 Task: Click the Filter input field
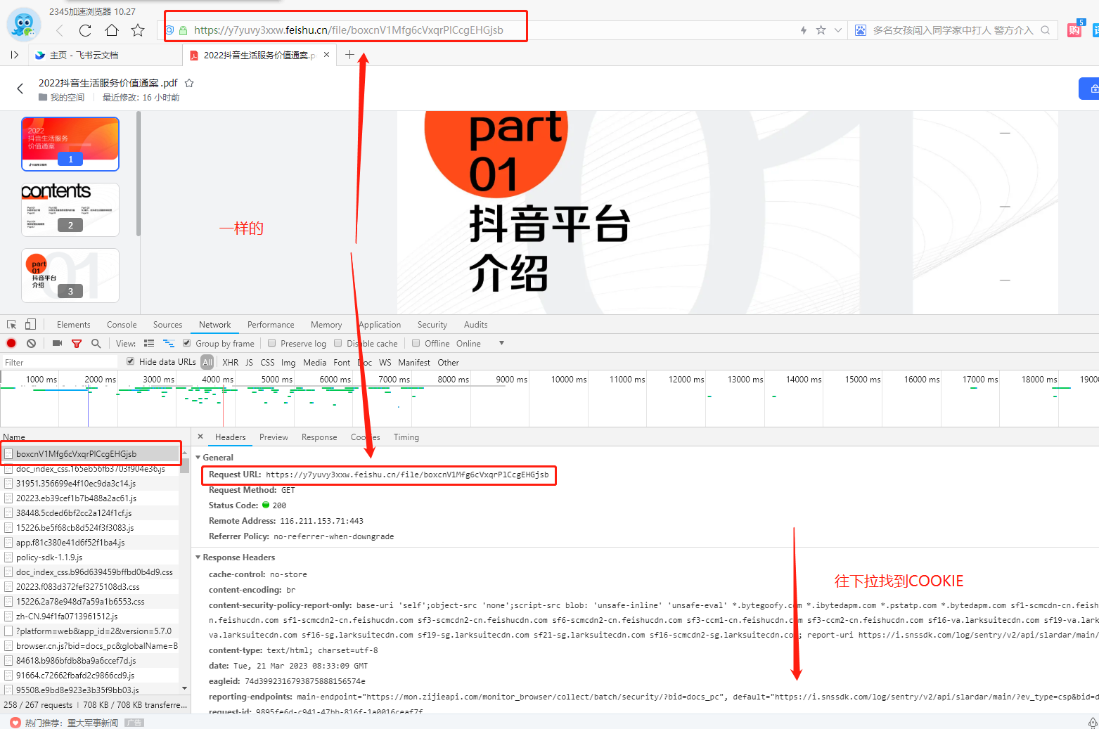[60, 362]
